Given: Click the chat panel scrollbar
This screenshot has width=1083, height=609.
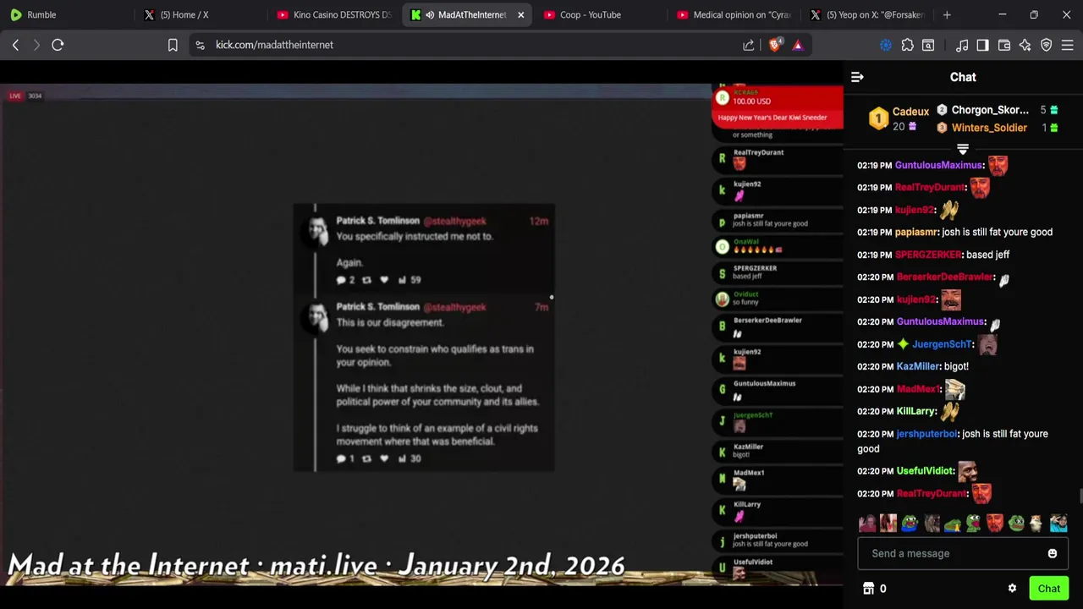Looking at the screenshot, I should point(1080,497).
